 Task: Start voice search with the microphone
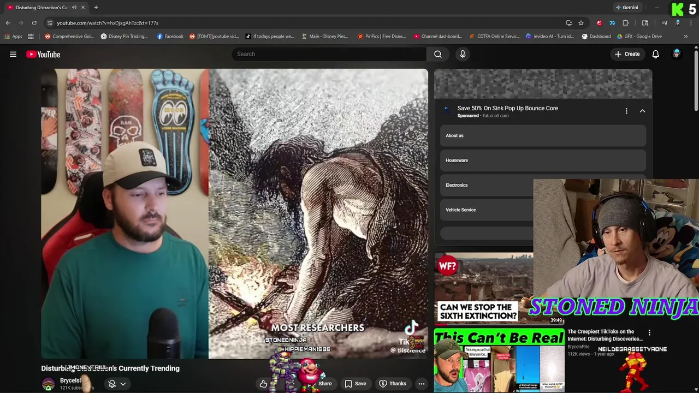point(463,54)
